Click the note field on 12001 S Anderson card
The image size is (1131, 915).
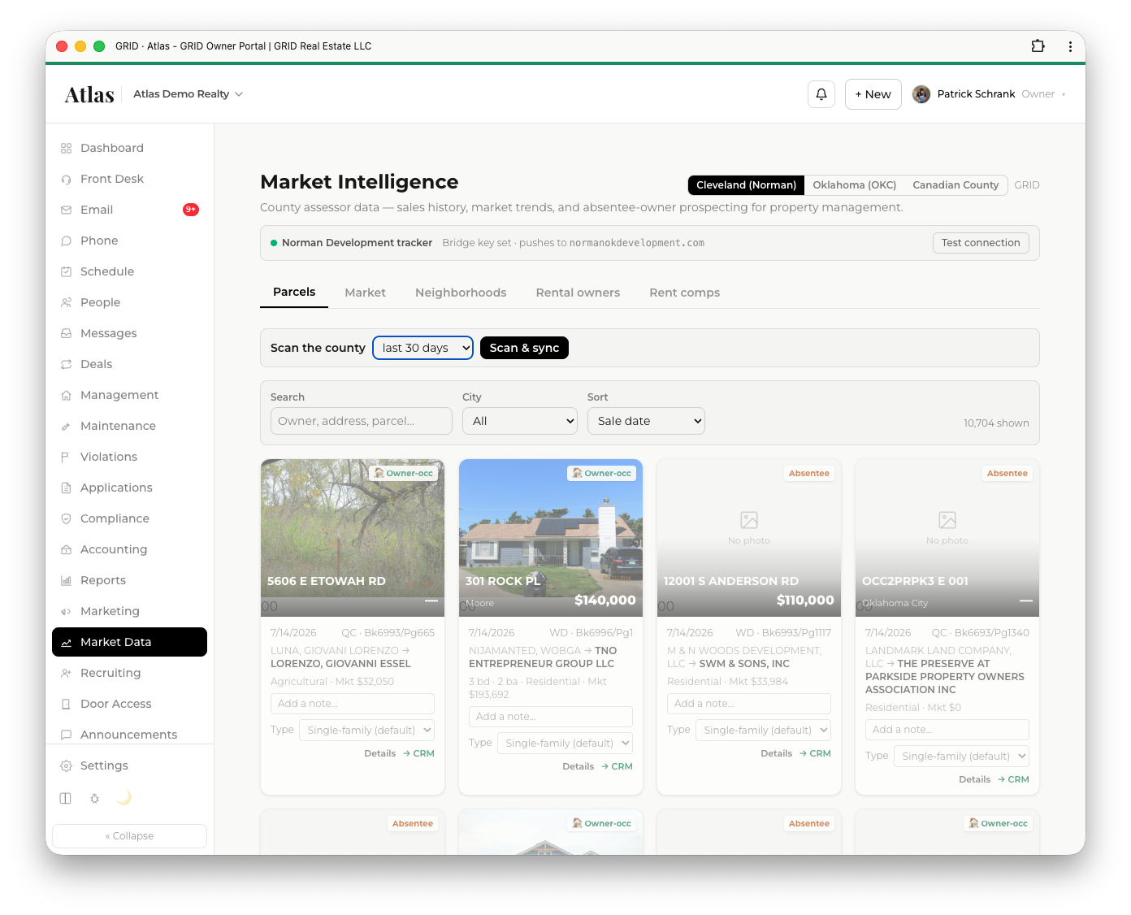(749, 704)
